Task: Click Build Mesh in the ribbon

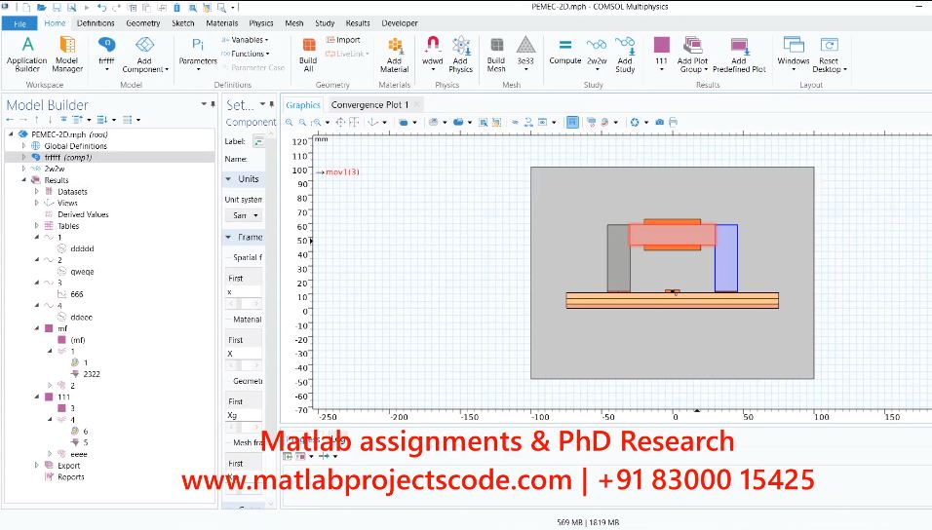Action: (495, 54)
